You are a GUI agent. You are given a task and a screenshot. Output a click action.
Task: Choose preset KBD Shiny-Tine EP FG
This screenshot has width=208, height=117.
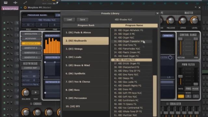131,71
